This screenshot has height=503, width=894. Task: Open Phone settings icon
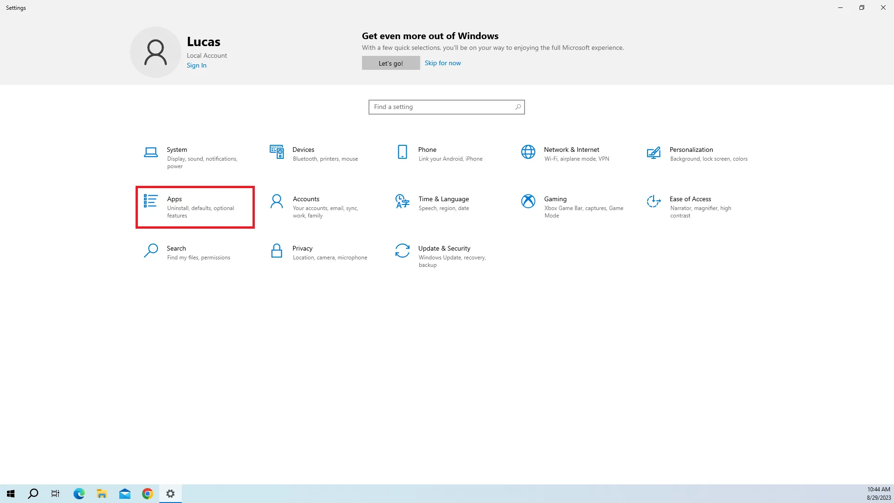402,152
